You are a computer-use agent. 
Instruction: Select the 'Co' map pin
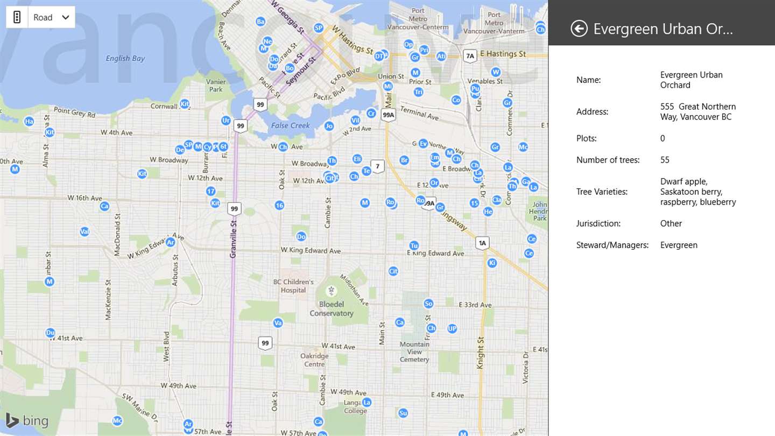[x=456, y=100]
